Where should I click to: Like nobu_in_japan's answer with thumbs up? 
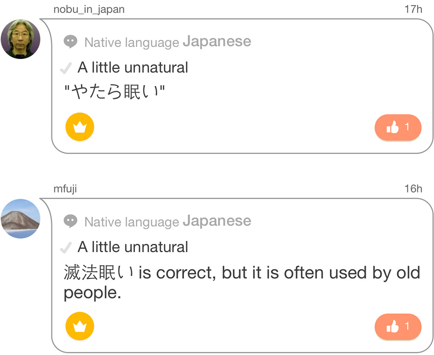tap(398, 128)
